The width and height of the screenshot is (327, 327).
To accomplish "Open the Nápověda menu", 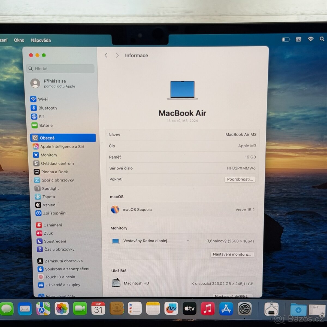I will (41, 40).
